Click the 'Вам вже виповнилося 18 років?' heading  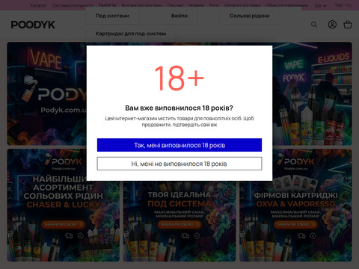[x=179, y=108]
